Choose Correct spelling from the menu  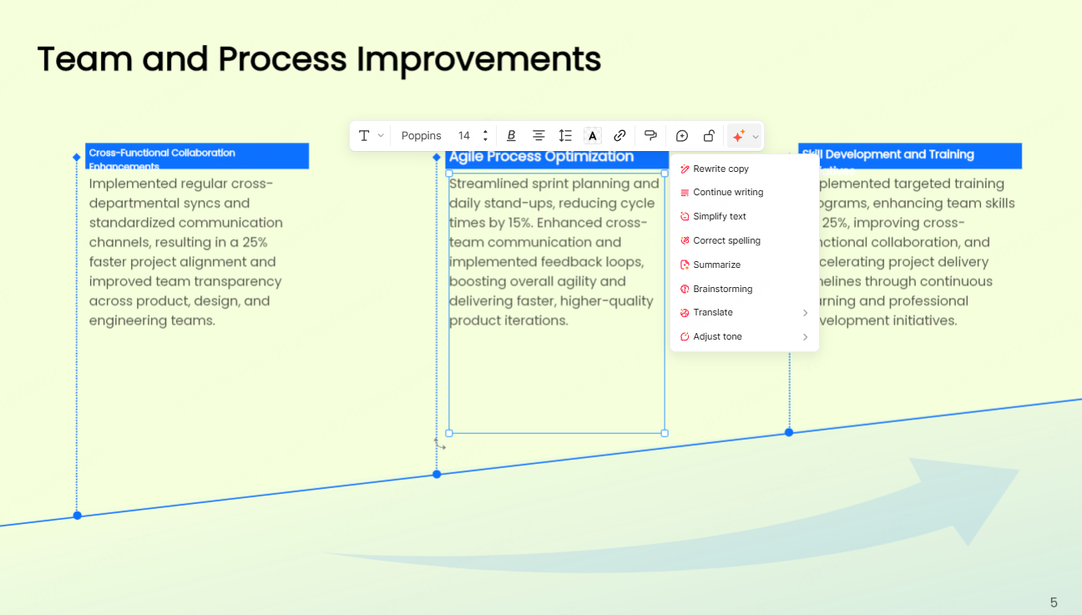726,240
